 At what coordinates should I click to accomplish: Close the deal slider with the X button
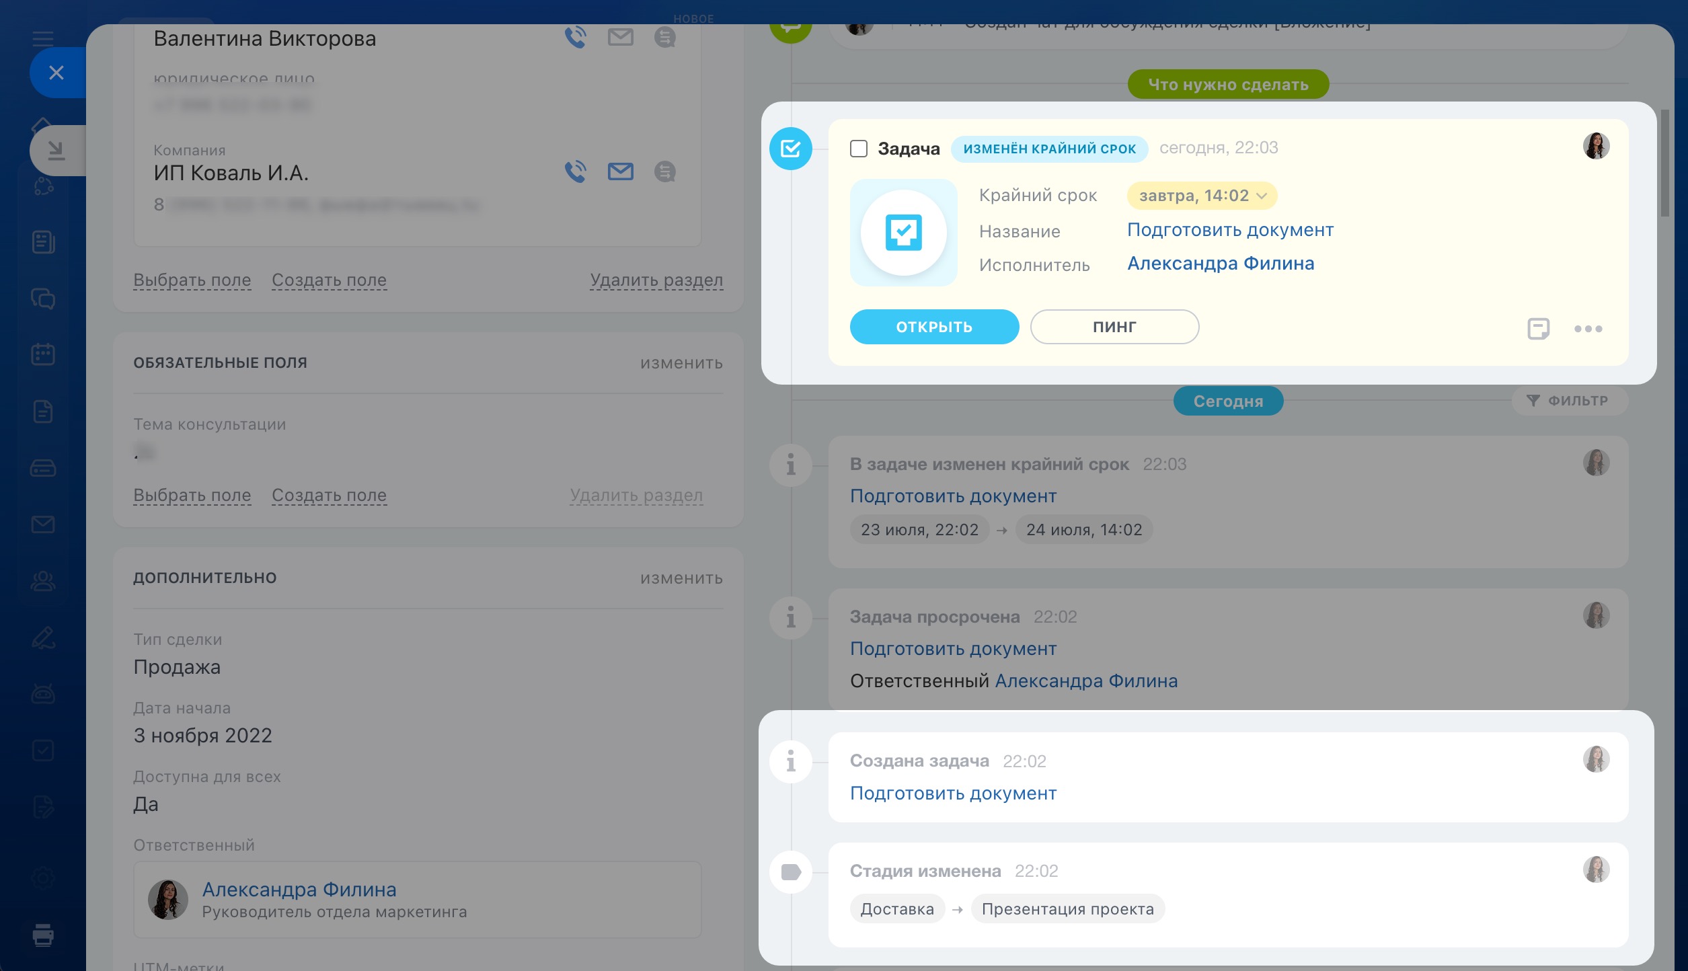(x=56, y=73)
